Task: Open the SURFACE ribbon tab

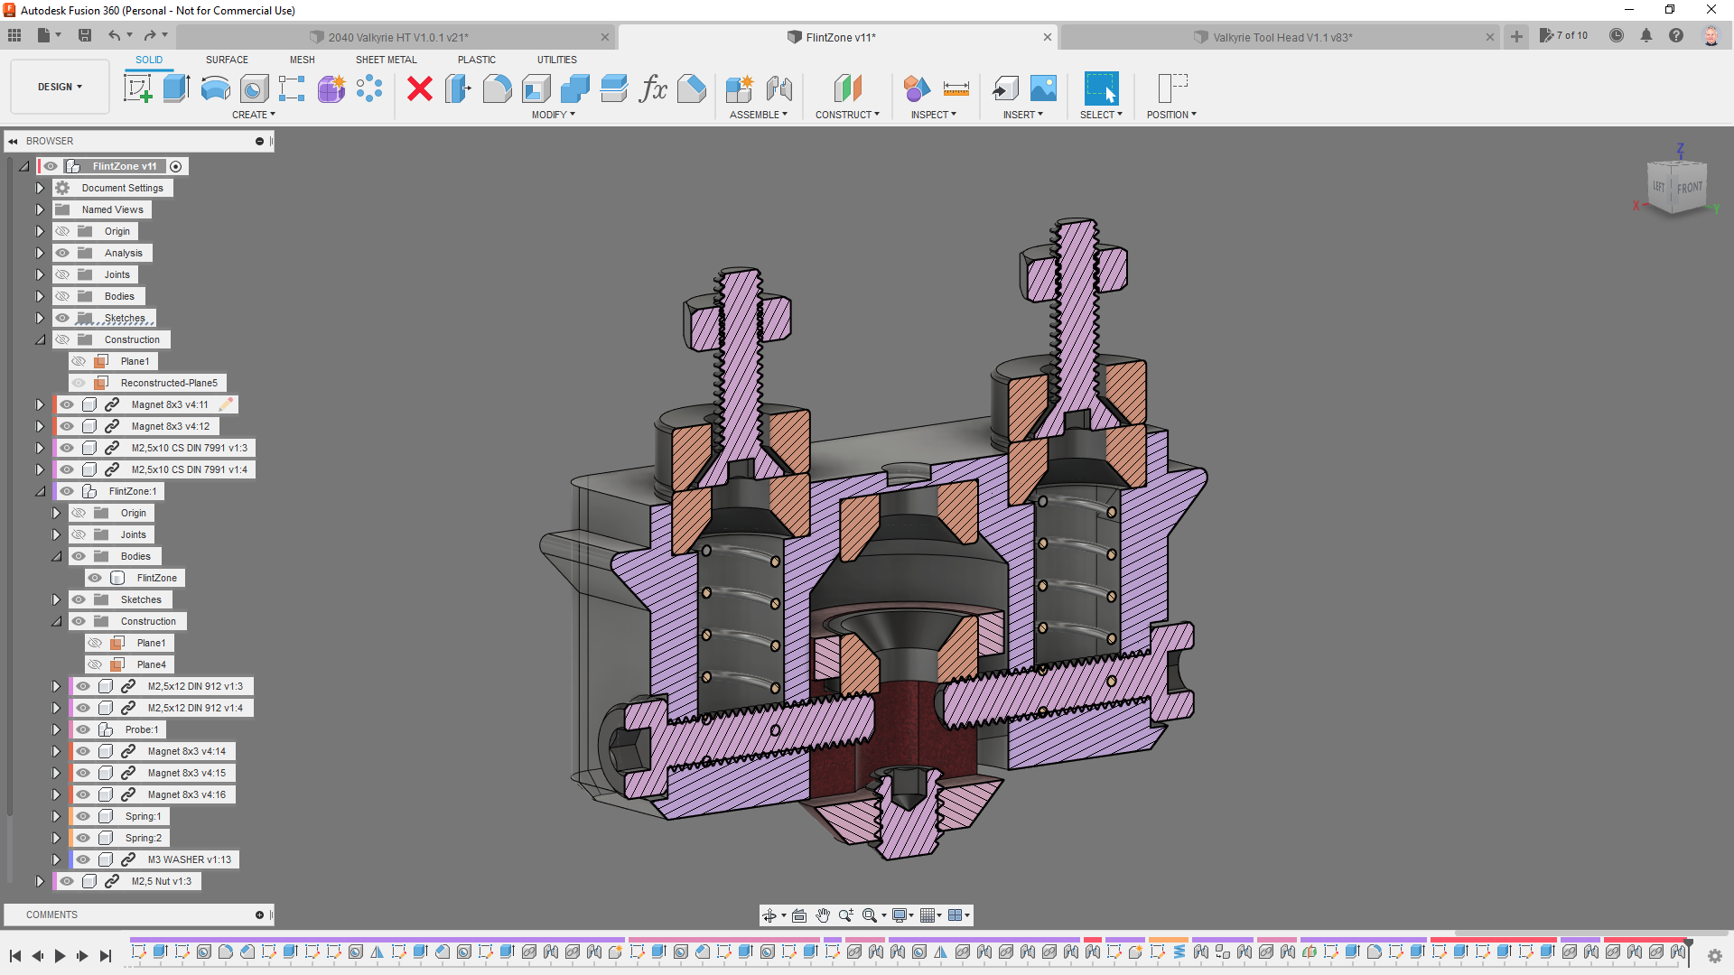Action: coord(226,60)
